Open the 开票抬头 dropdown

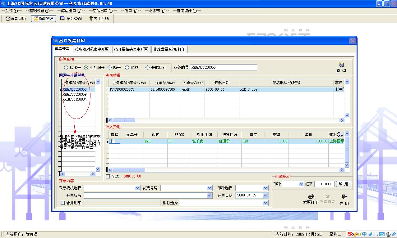(209, 195)
